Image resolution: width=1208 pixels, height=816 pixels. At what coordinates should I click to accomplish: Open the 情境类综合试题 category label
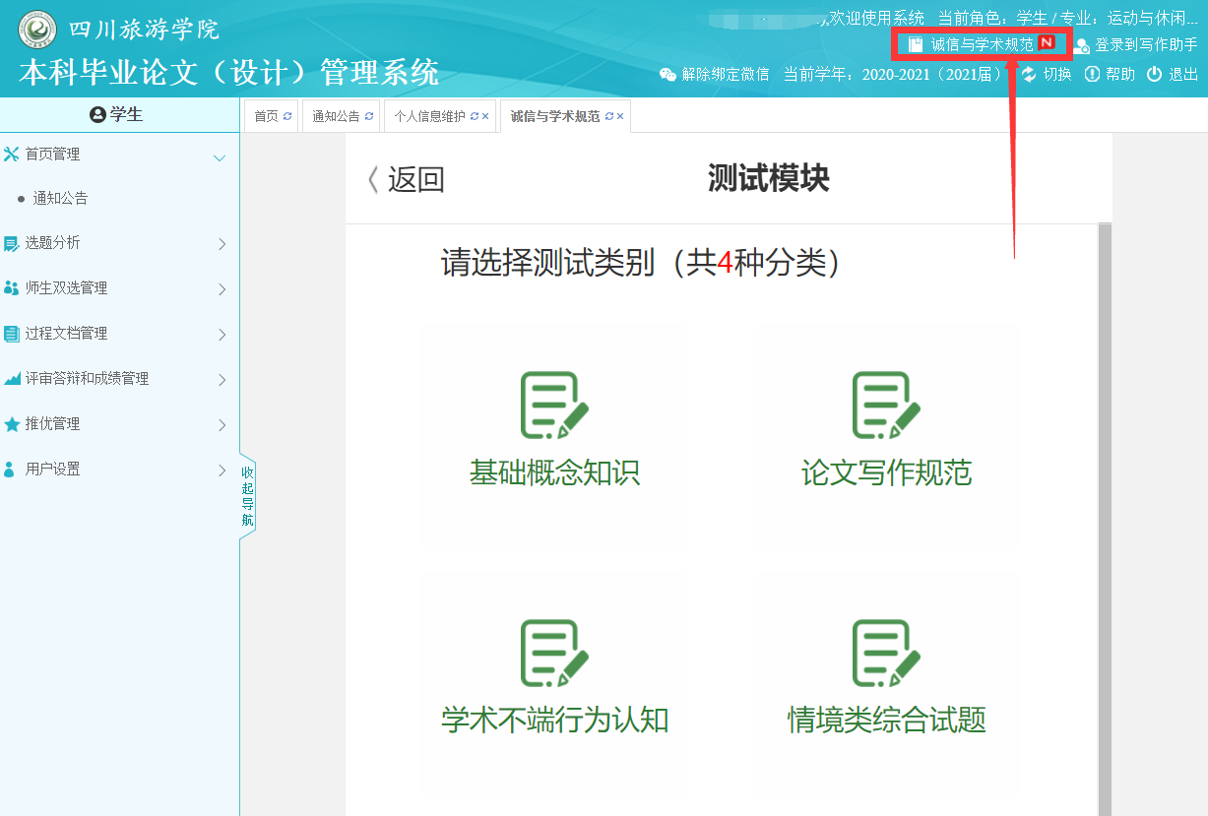pos(886,721)
